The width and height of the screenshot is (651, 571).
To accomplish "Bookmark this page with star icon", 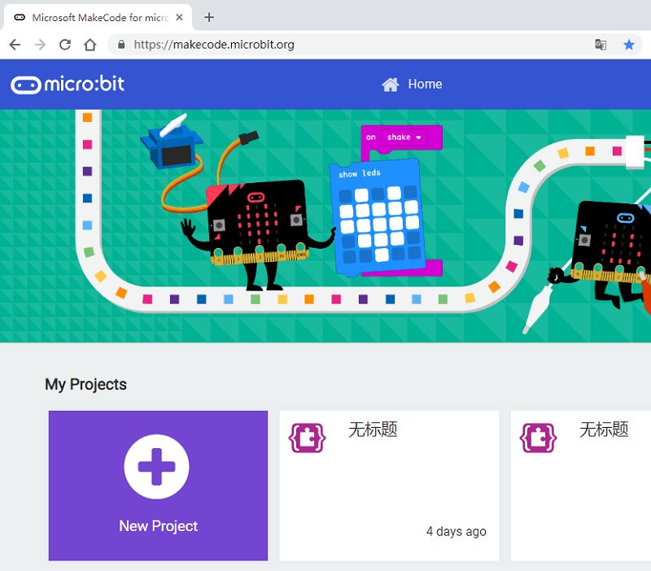I will 628,45.
